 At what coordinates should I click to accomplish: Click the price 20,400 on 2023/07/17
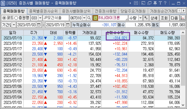coord(37,49)
